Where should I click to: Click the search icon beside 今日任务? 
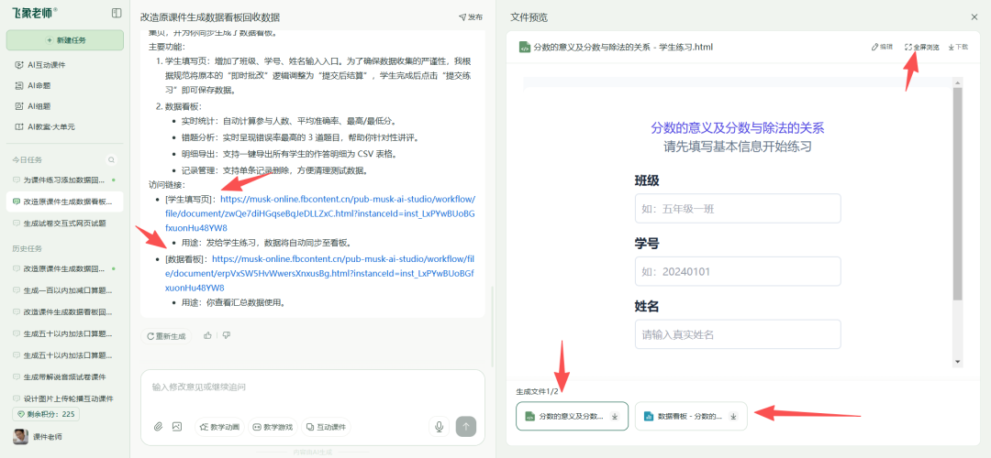click(x=112, y=159)
